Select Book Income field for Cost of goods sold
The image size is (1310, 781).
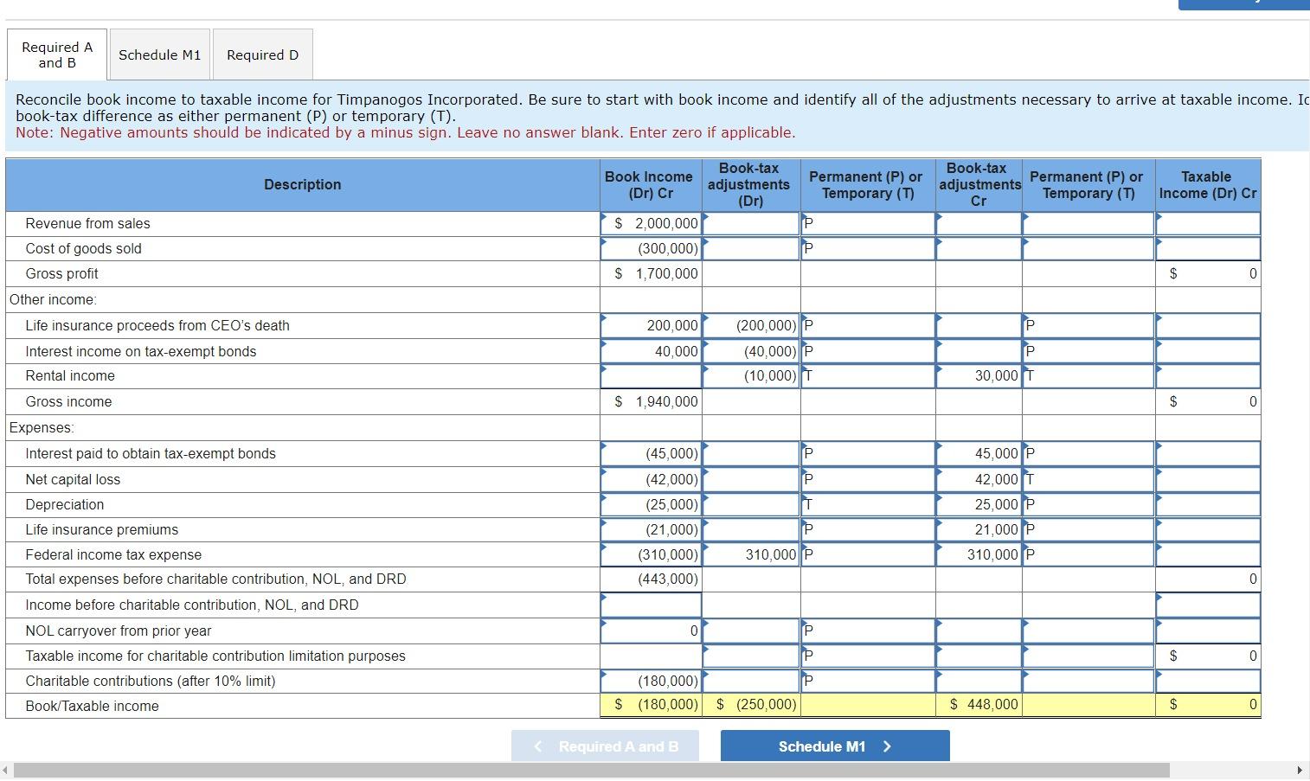coord(651,248)
